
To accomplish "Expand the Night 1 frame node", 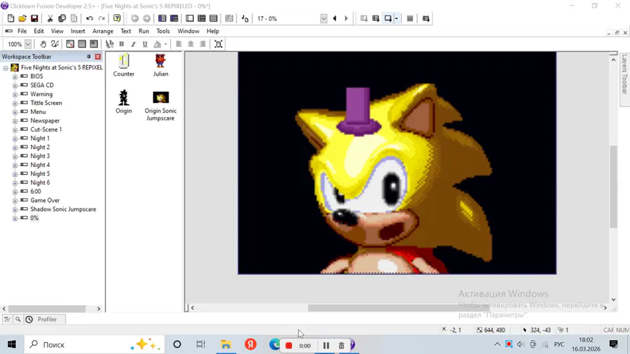I will [x=15, y=139].
